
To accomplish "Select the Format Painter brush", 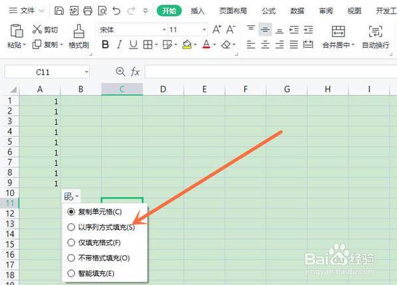I will click(78, 36).
